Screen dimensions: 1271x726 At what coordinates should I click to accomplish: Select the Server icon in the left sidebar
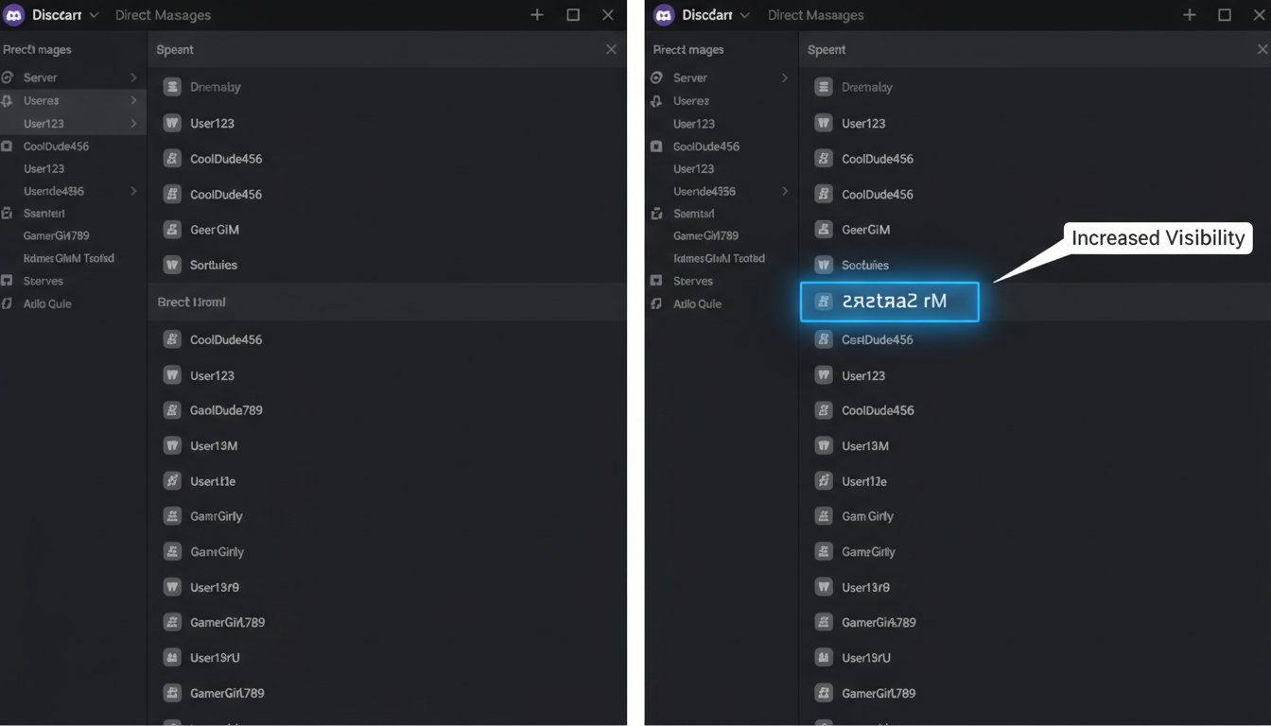[x=8, y=78]
